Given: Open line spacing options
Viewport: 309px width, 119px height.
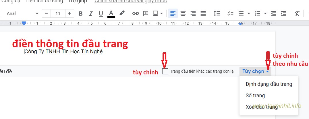Looking at the screenshot, I should (x=217, y=13).
